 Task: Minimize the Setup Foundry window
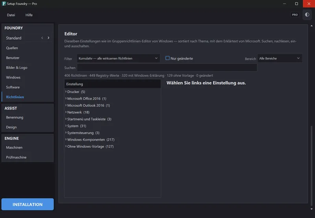(x=284, y=4)
